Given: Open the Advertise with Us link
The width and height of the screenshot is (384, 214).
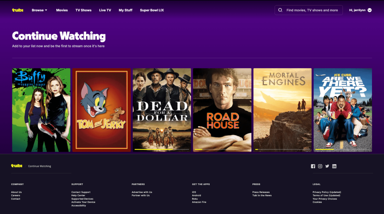Looking at the screenshot, I should click(x=142, y=192).
